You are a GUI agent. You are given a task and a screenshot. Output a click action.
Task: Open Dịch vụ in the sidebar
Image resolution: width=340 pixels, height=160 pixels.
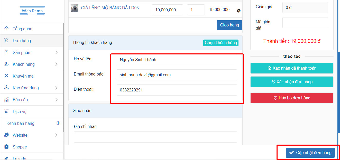click(20, 111)
